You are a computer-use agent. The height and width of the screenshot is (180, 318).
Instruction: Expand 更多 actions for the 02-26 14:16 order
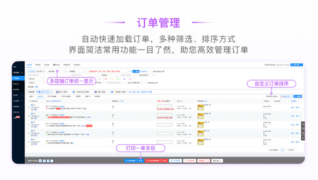click(x=298, y=107)
